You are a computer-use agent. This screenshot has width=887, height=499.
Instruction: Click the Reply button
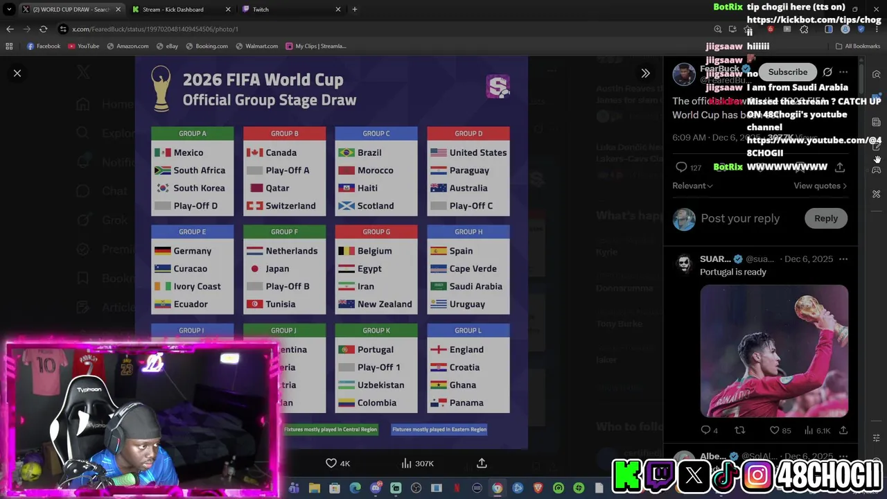[826, 218]
